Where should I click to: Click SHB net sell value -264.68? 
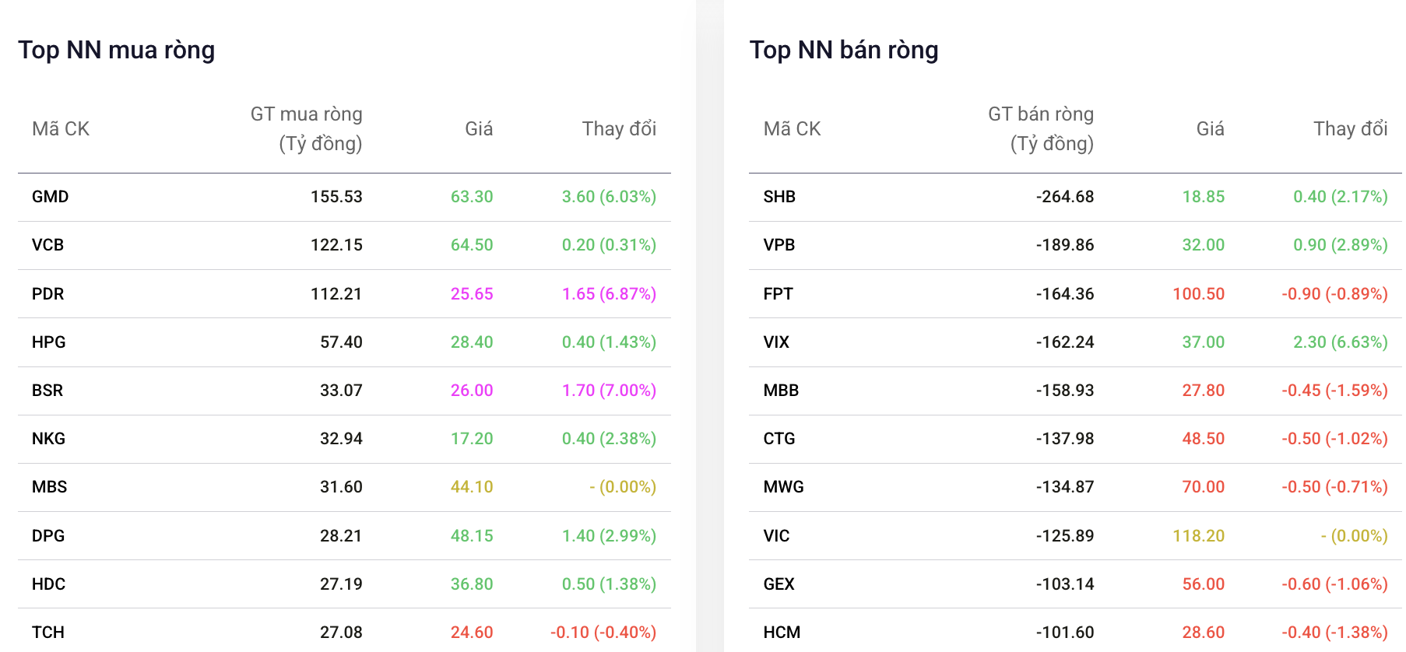pos(1065,197)
